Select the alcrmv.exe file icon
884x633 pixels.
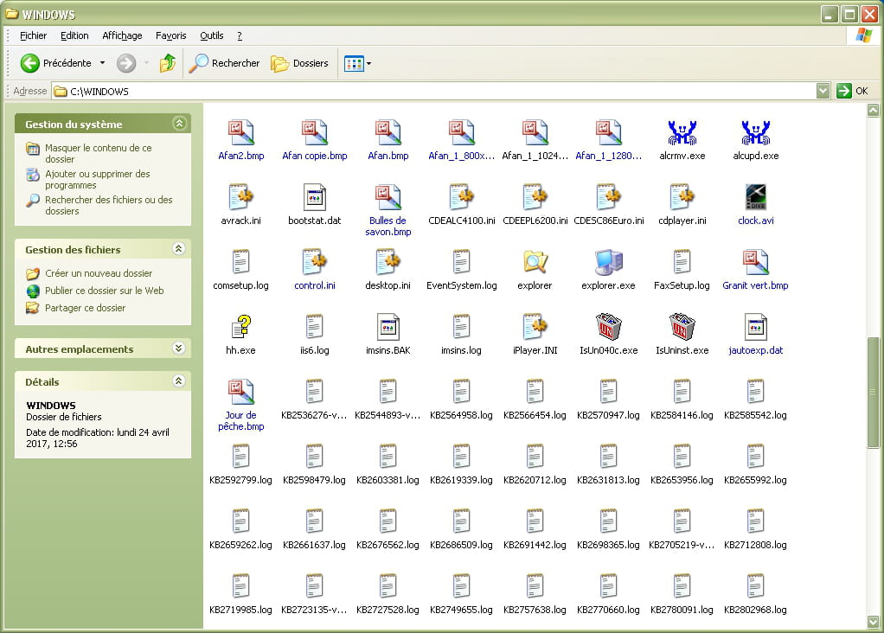[x=682, y=133]
